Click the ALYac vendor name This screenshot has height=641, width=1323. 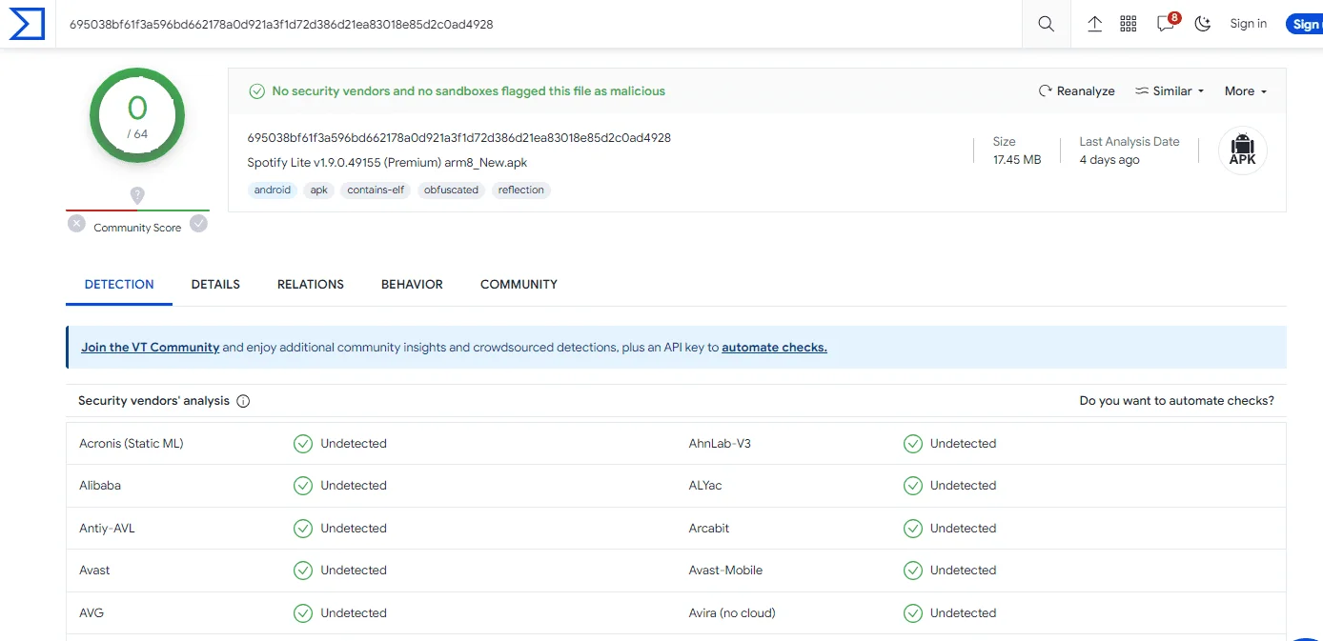click(705, 486)
